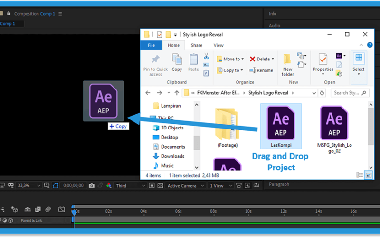Click the History icon in Open group
Viewport: 380px width, 238px height.
(x=339, y=73)
